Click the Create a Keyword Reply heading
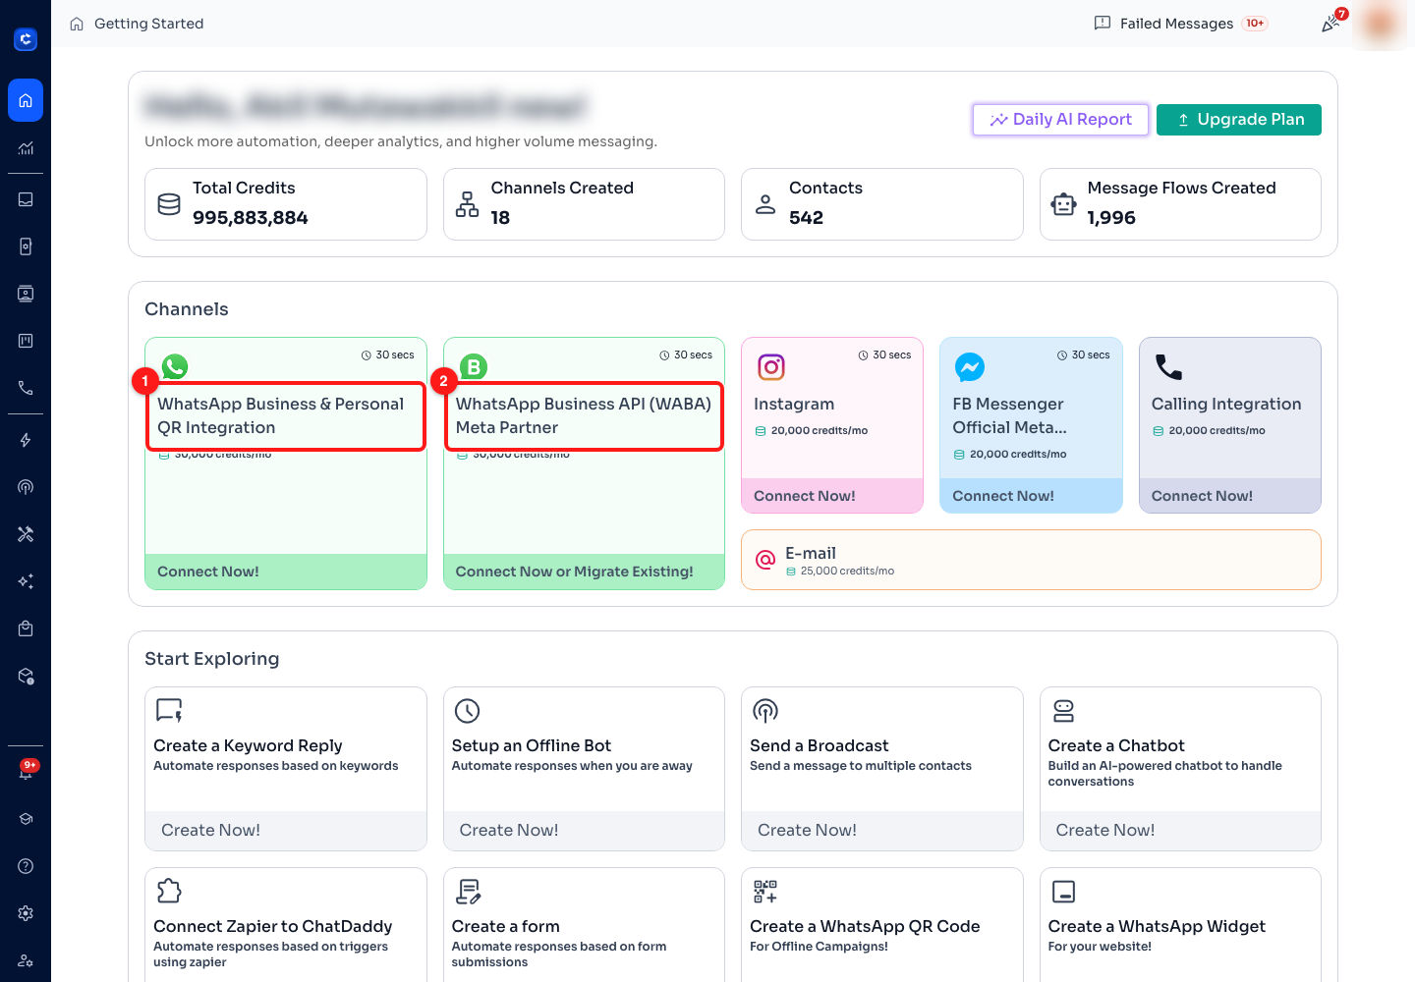The height and width of the screenshot is (982, 1415). point(248,745)
